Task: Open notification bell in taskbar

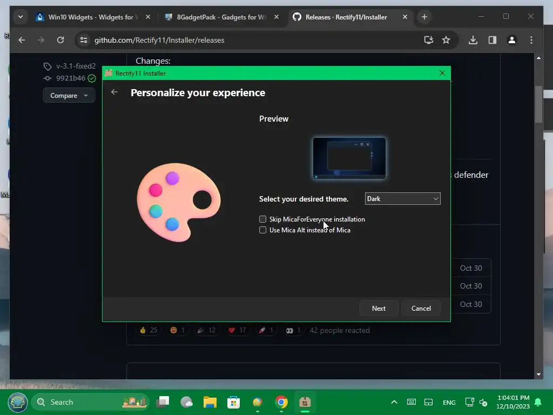Action: pyautogui.click(x=538, y=402)
